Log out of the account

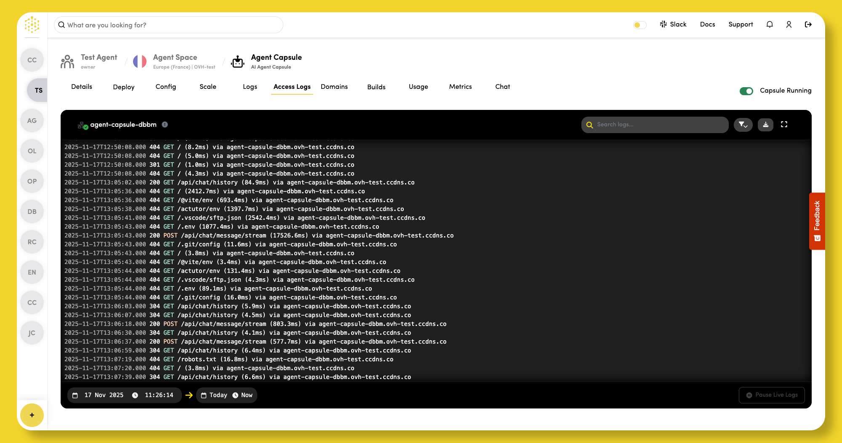[x=808, y=24]
